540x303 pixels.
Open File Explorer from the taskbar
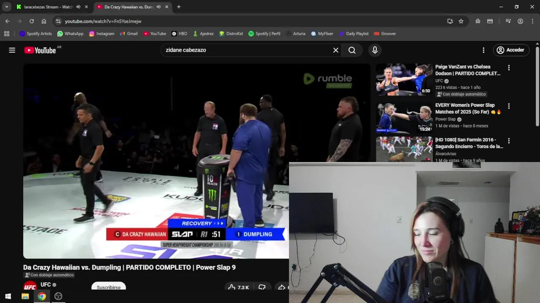[25, 296]
